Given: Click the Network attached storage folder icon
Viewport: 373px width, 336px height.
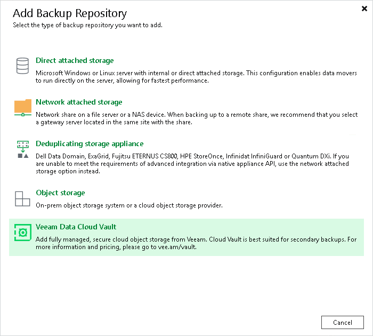Looking at the screenshot, I should point(23,108).
